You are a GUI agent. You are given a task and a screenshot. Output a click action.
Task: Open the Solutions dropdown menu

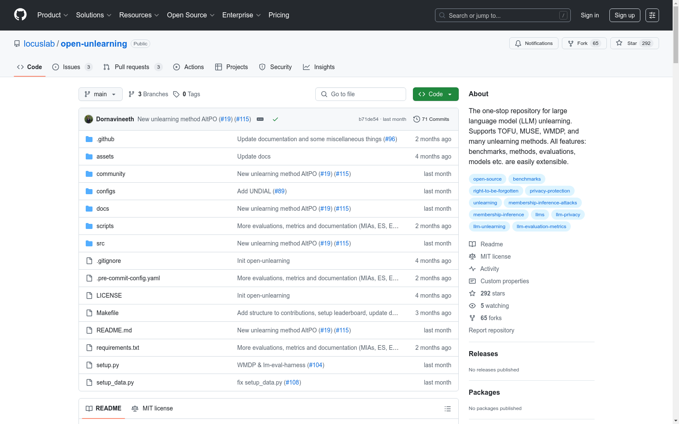[x=94, y=15]
